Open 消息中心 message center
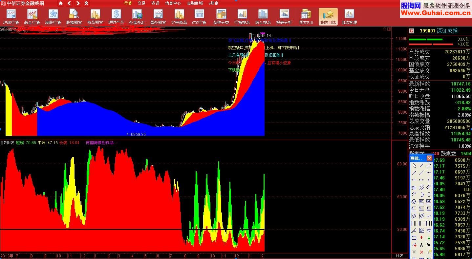 [x=173, y=3]
